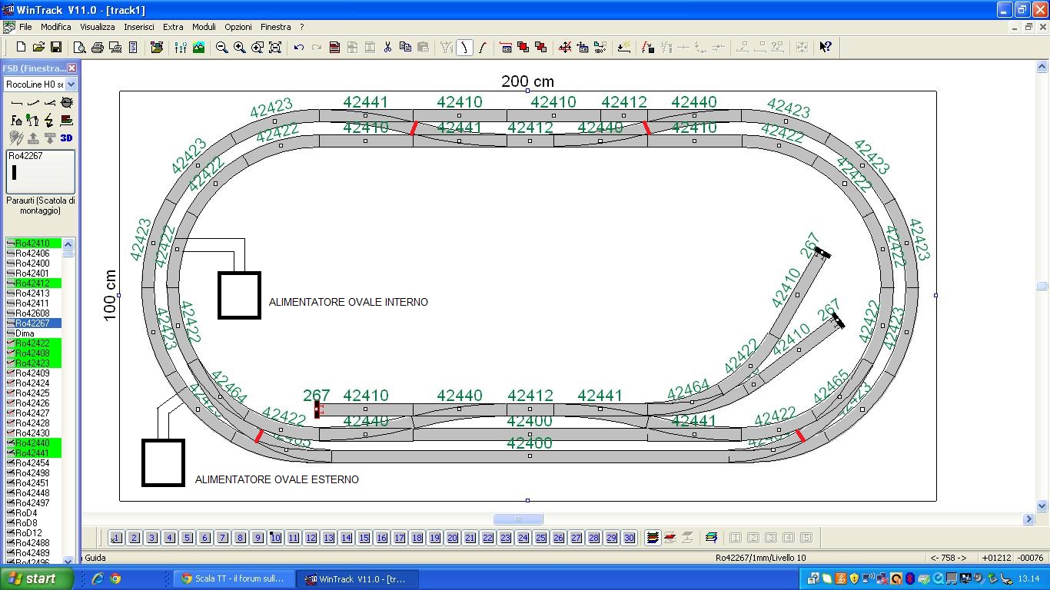1050x590 pixels.
Task: Open the context help pointer tool
Action: coord(826,48)
